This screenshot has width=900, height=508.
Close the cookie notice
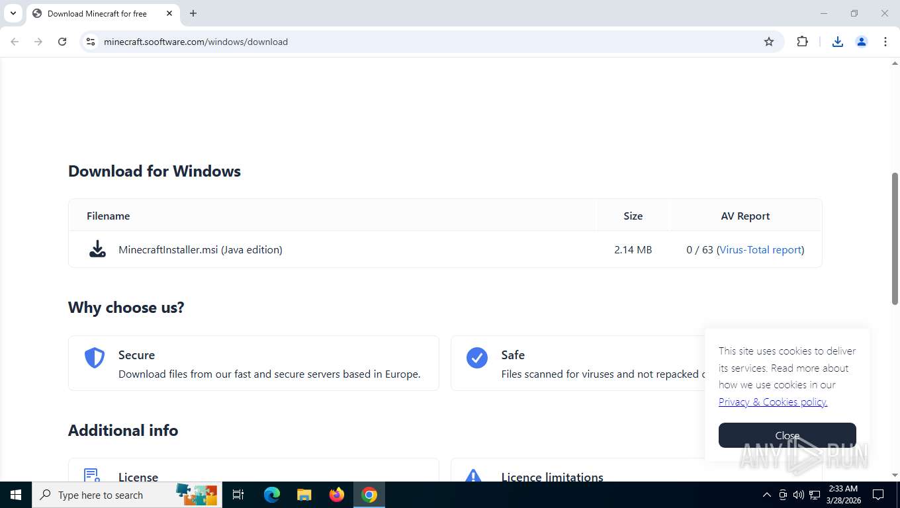pos(787,435)
